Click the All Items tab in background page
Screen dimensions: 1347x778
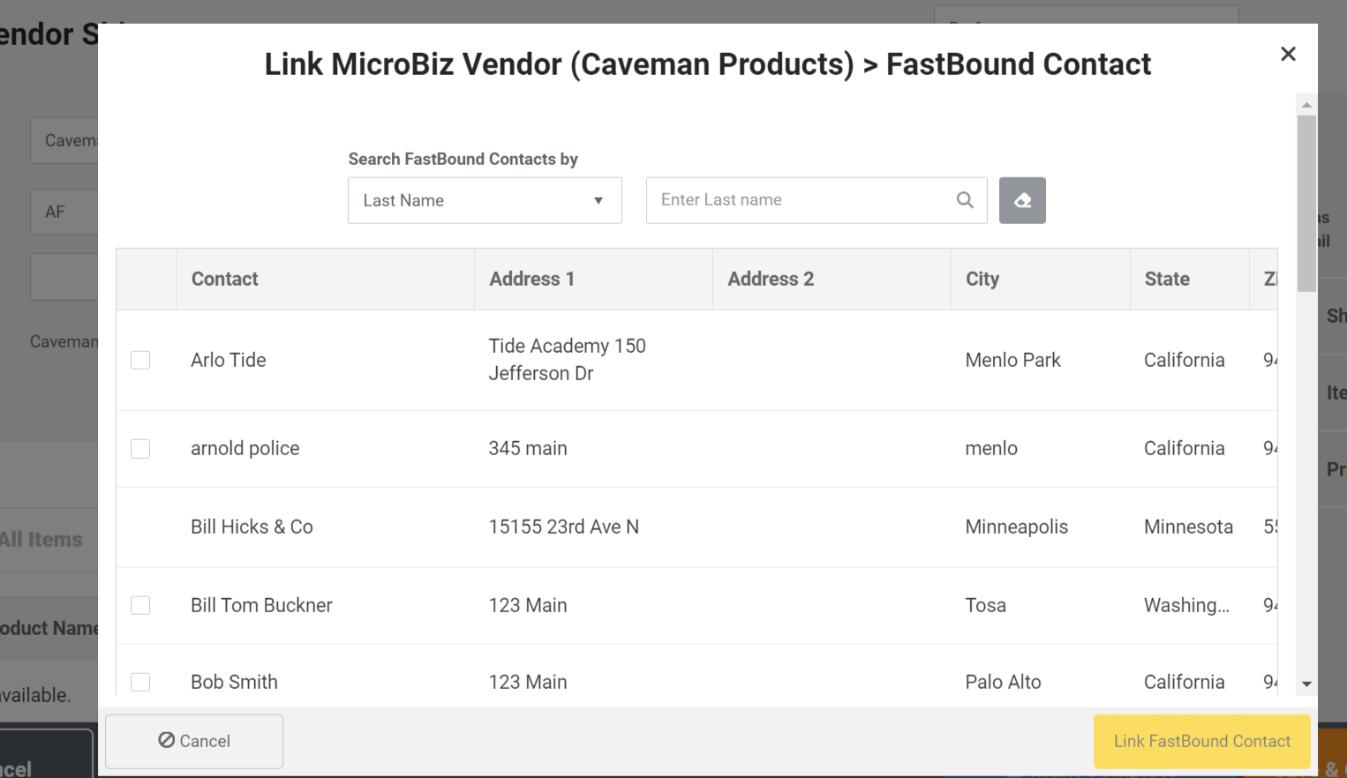click(x=41, y=539)
